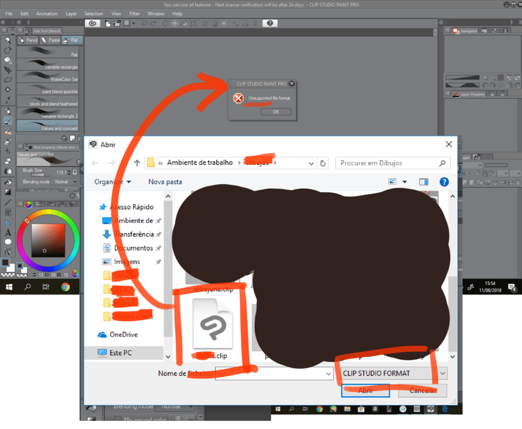Open the Filter menu
Image resolution: width=522 pixels, height=429 pixels.
[134, 14]
